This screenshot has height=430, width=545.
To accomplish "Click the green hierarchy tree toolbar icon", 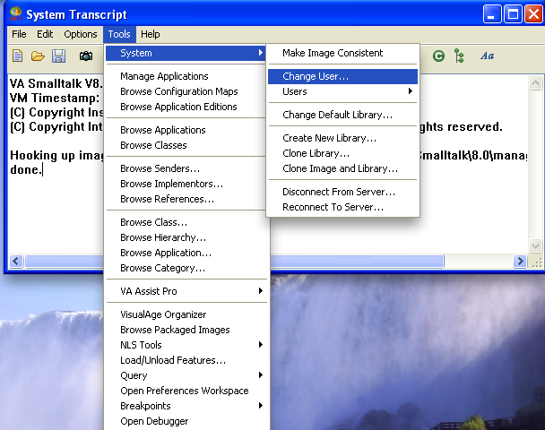I will (459, 56).
